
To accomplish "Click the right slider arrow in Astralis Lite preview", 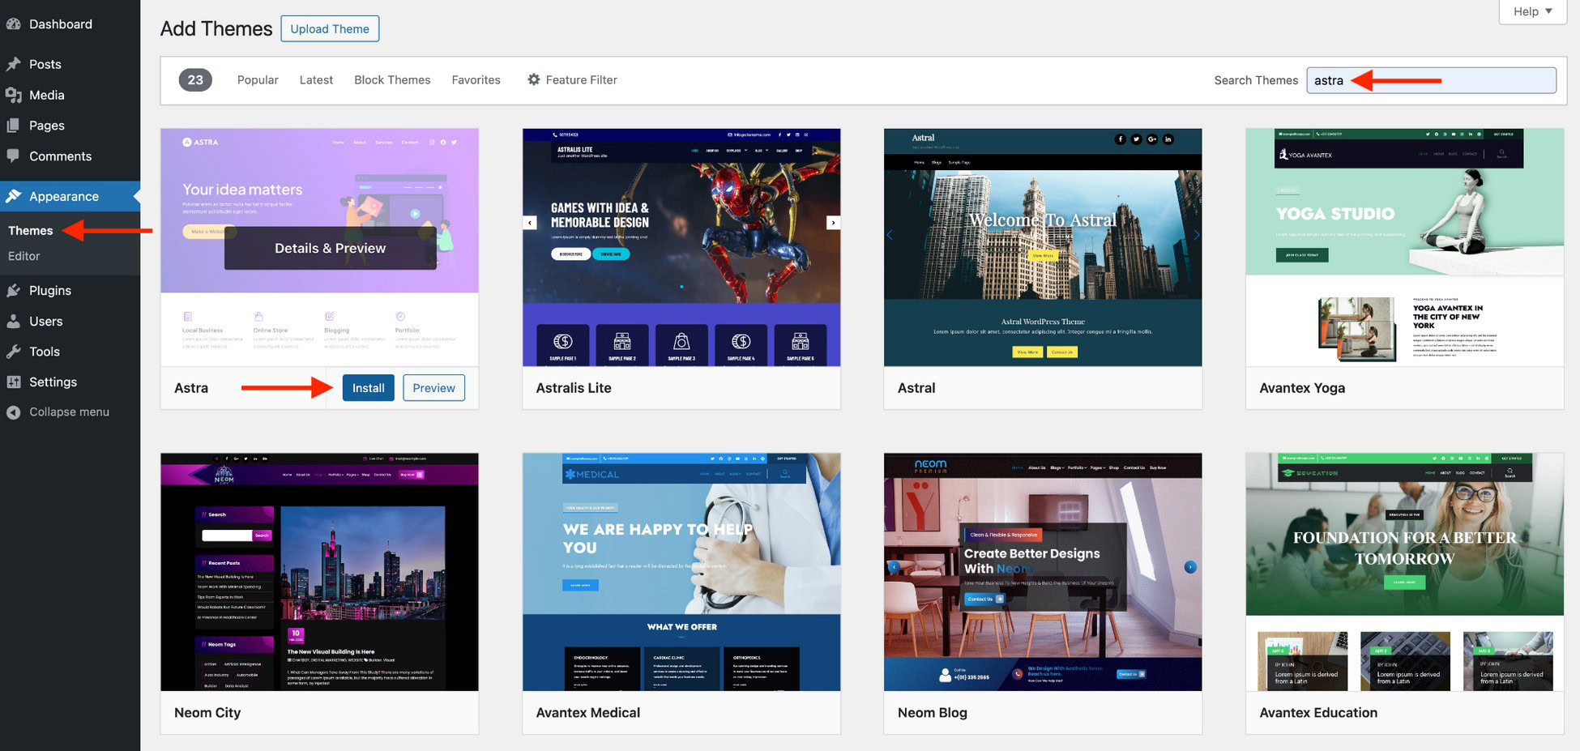I will (833, 223).
